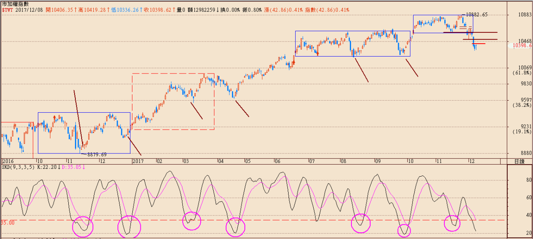Click the SKD(9,3,3,5) indicator label
Viewport: 533px width, 239px height.
coord(17,167)
